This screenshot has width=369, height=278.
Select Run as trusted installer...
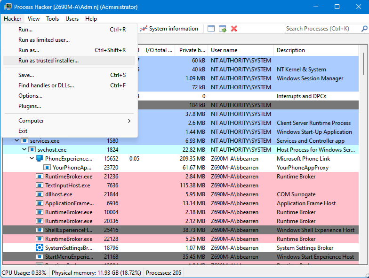[x=69, y=60]
